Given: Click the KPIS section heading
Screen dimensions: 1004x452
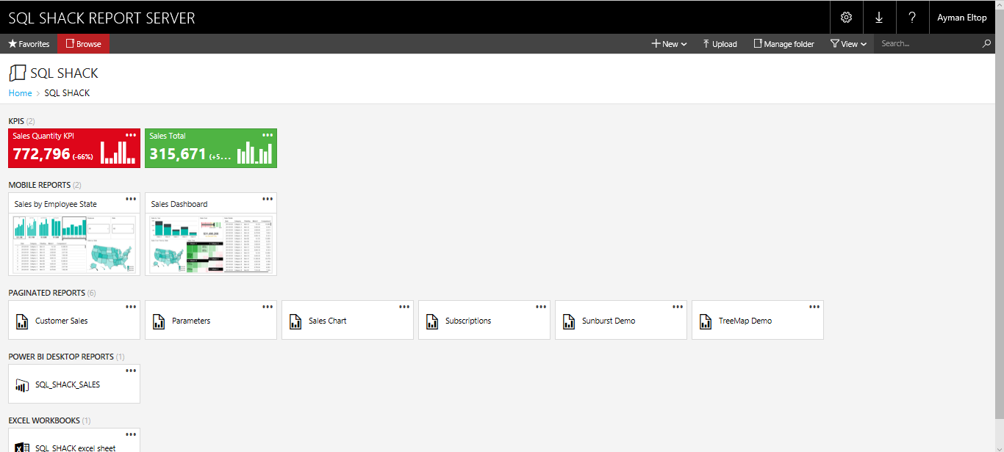Looking at the screenshot, I should (x=17, y=121).
